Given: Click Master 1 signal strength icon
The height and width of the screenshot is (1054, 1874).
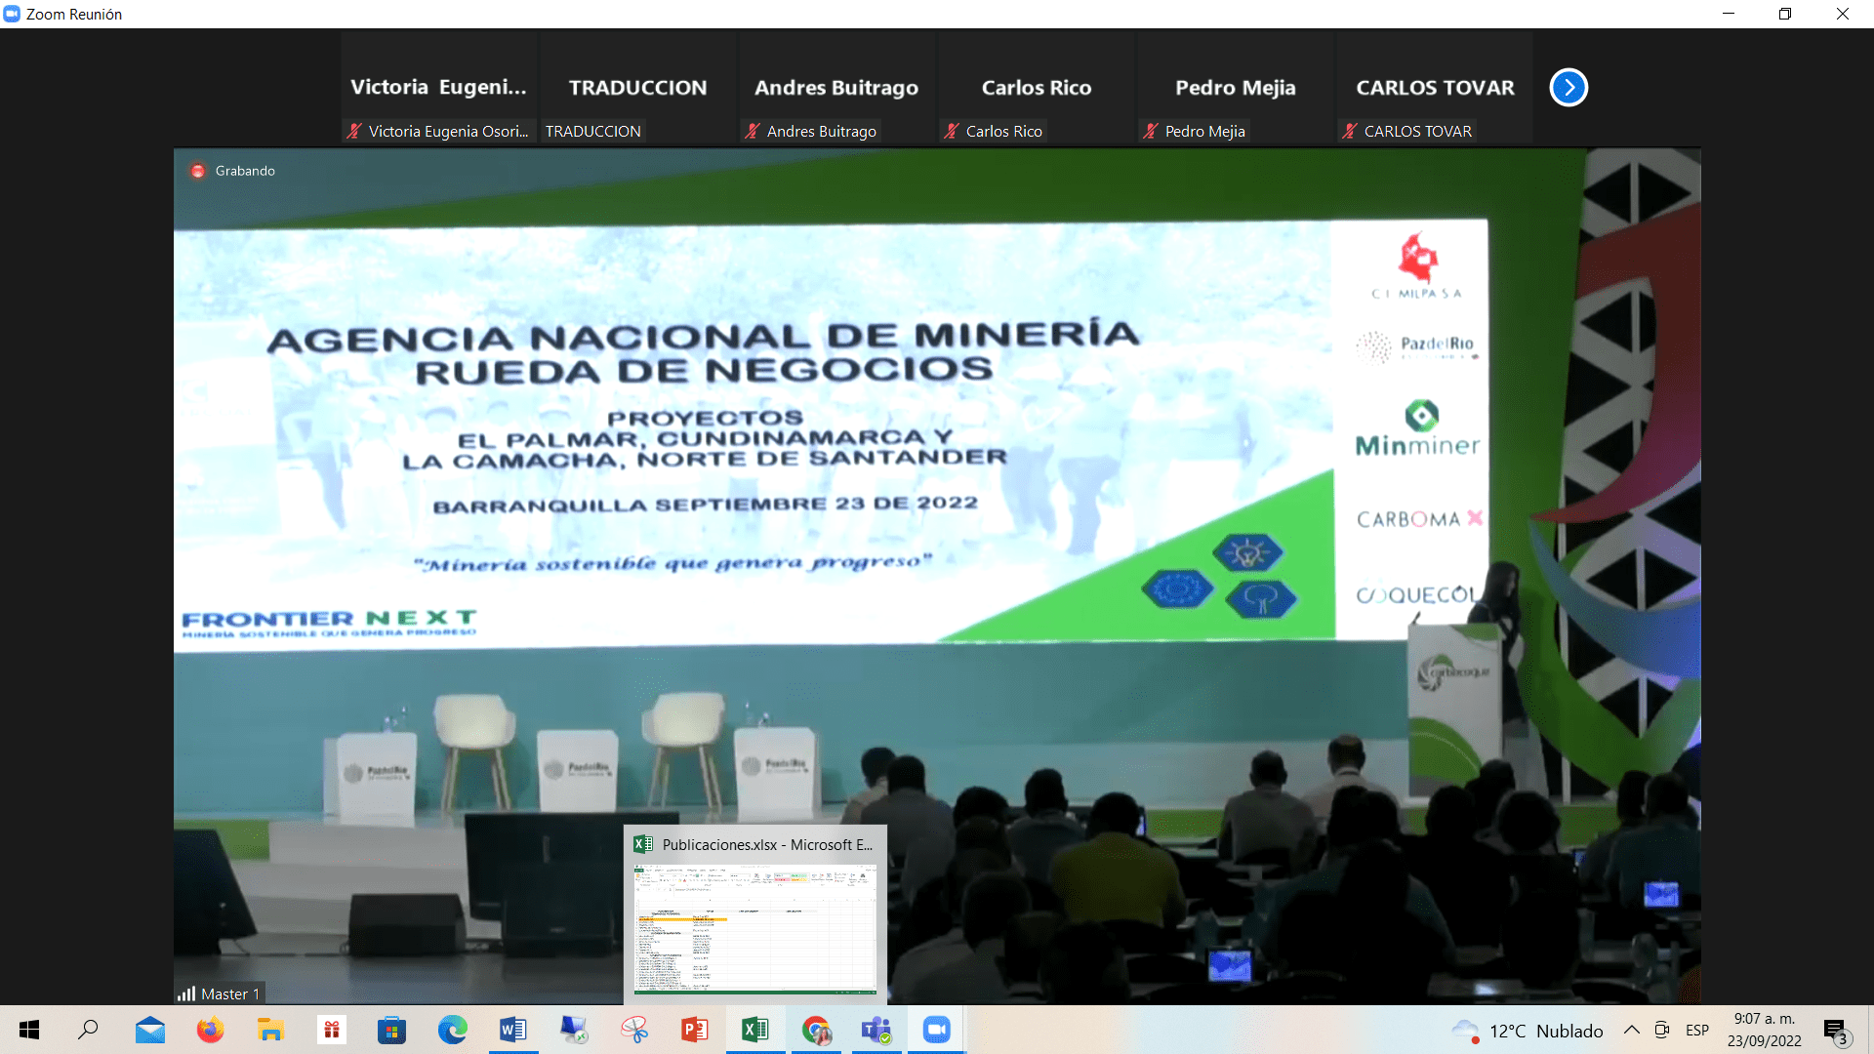Looking at the screenshot, I should [x=186, y=993].
